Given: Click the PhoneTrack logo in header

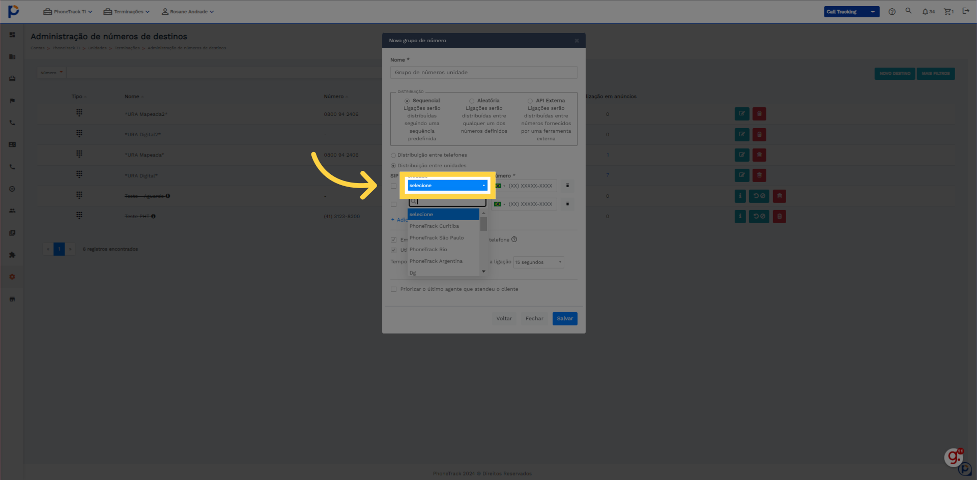Looking at the screenshot, I should point(14,11).
